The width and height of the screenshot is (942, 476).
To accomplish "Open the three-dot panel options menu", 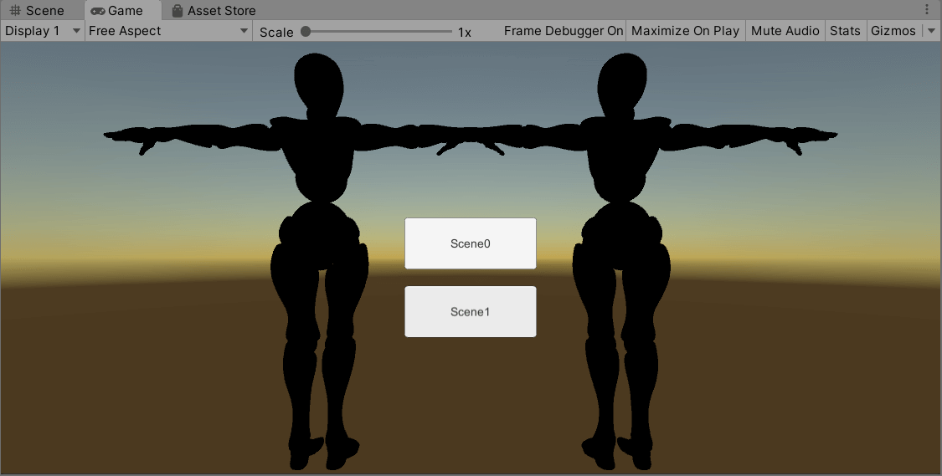I will (926, 10).
